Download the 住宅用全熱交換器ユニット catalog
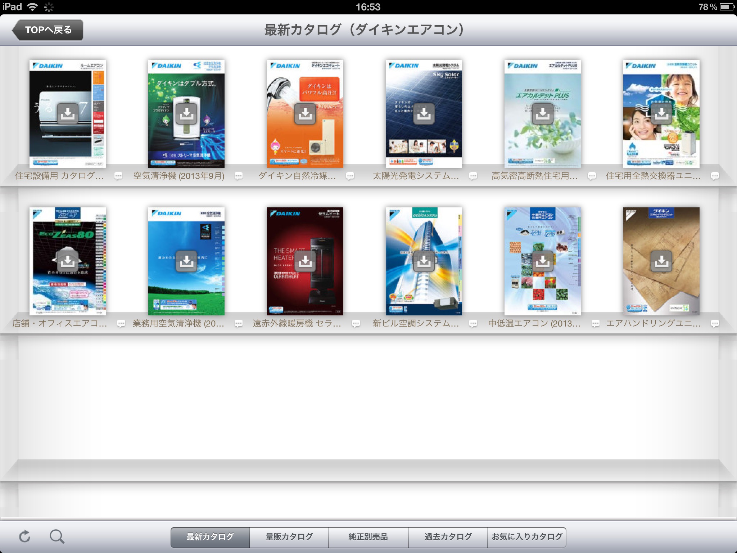The width and height of the screenshot is (737, 553). [x=661, y=114]
